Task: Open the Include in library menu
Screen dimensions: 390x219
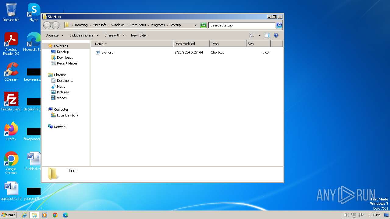Action: (x=84, y=35)
